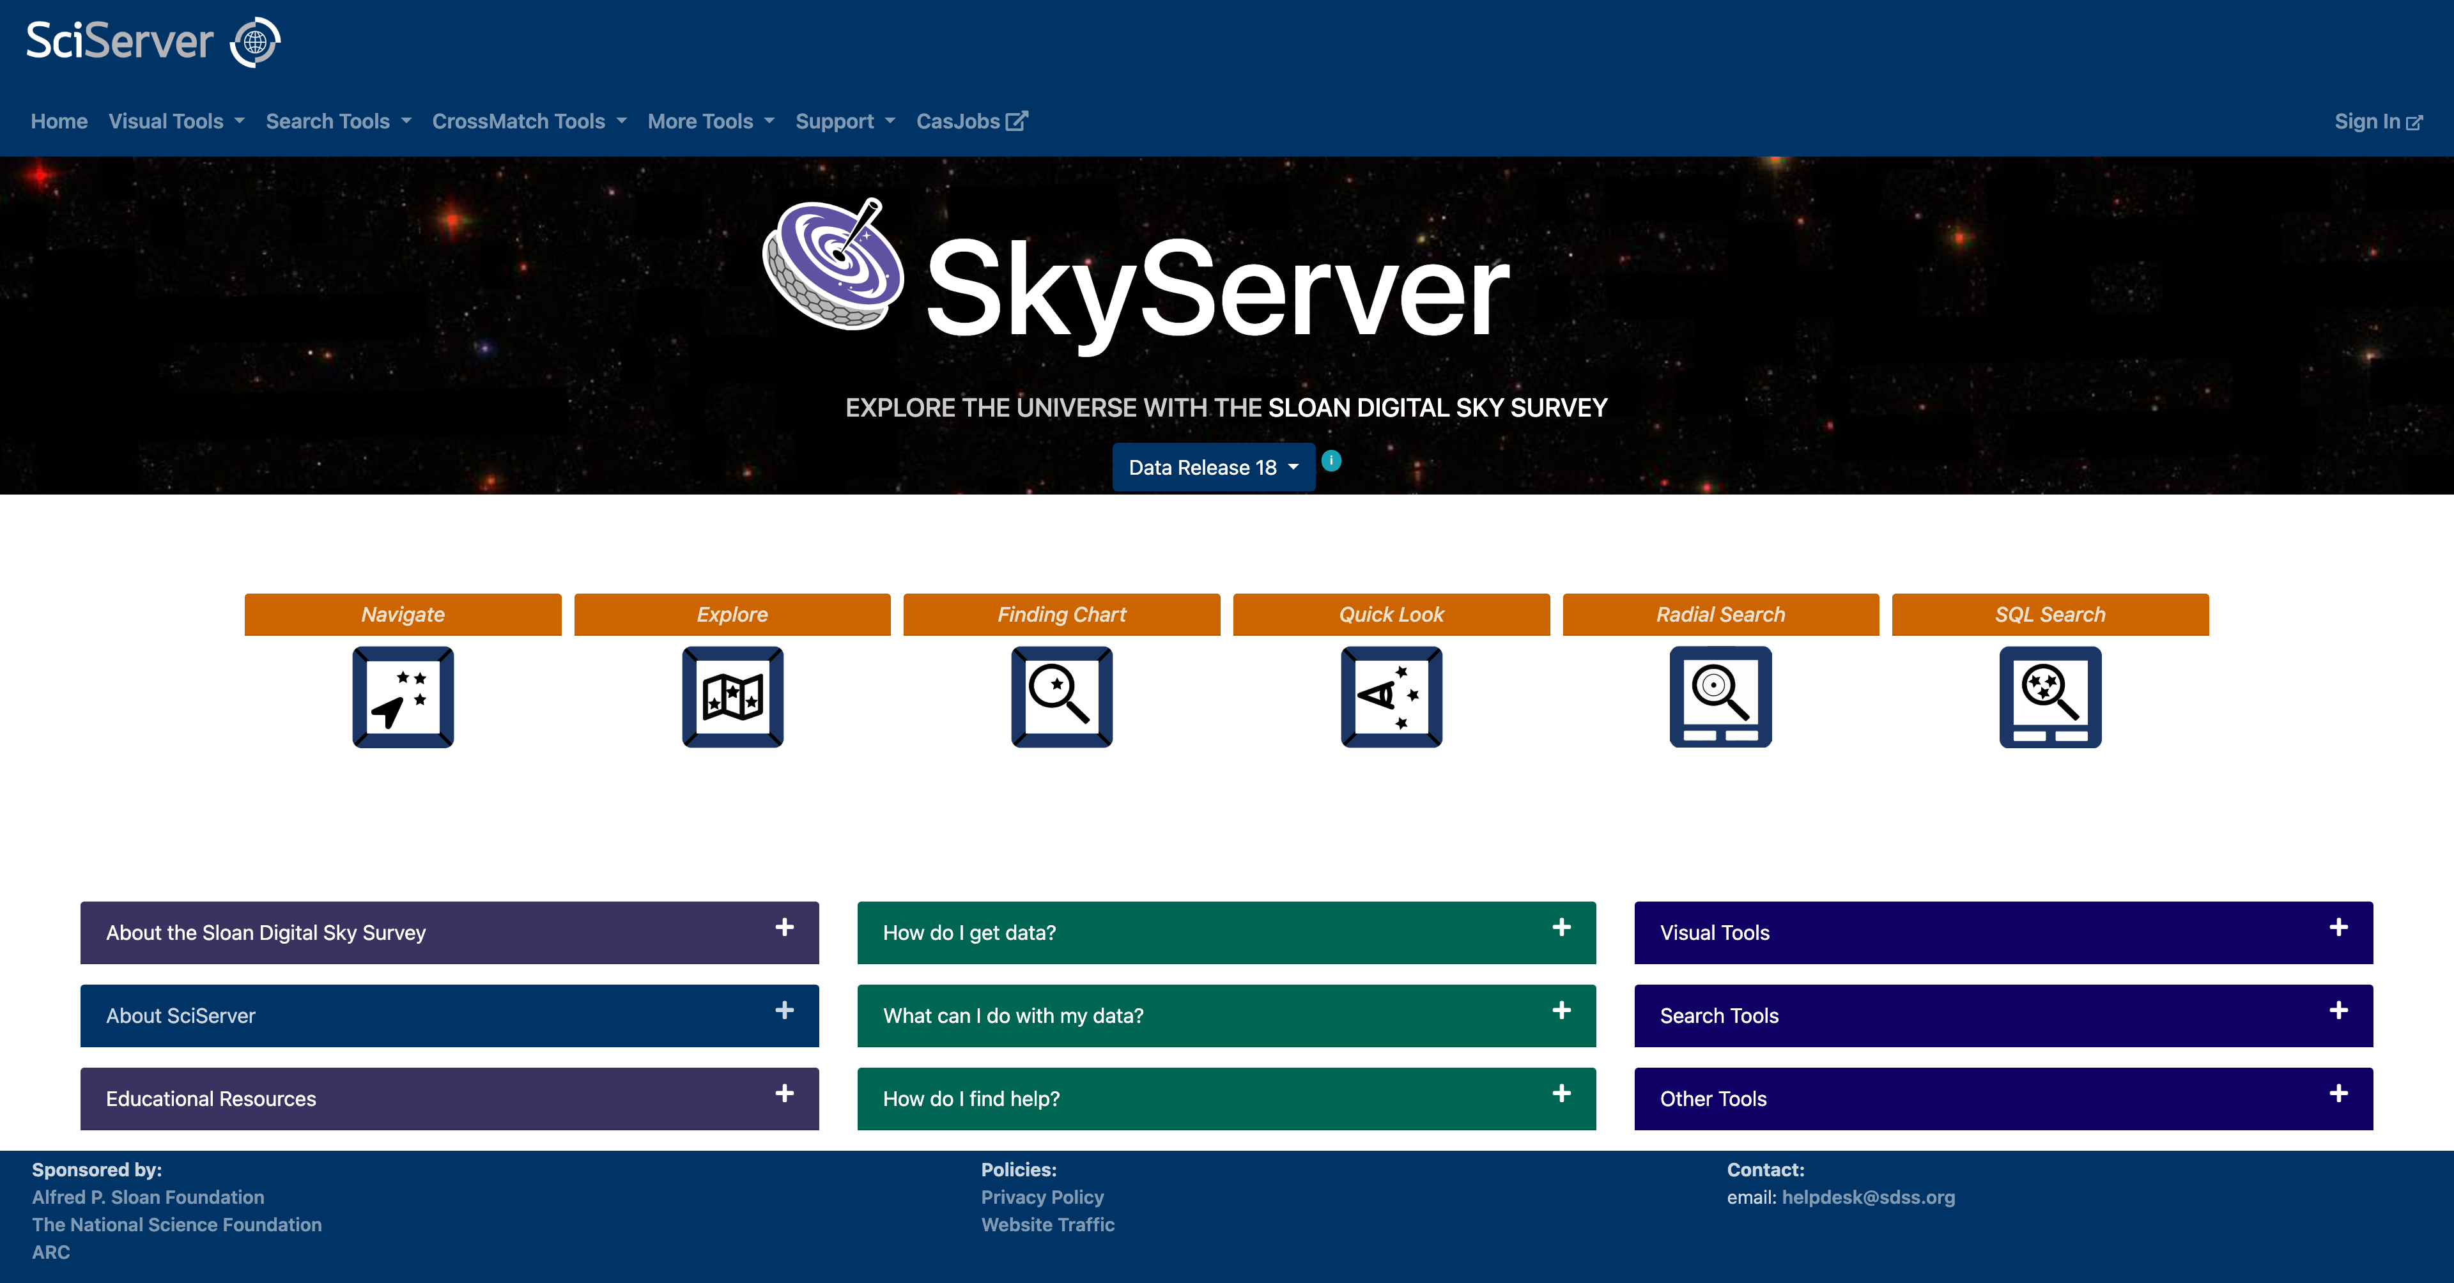Screen dimensions: 2454x1283
Task: Expand About the Sloan Digital Sky Survey
Action: click(x=450, y=932)
